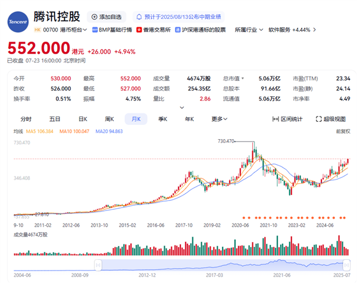Click the Tencent logo

click(x=18, y=22)
